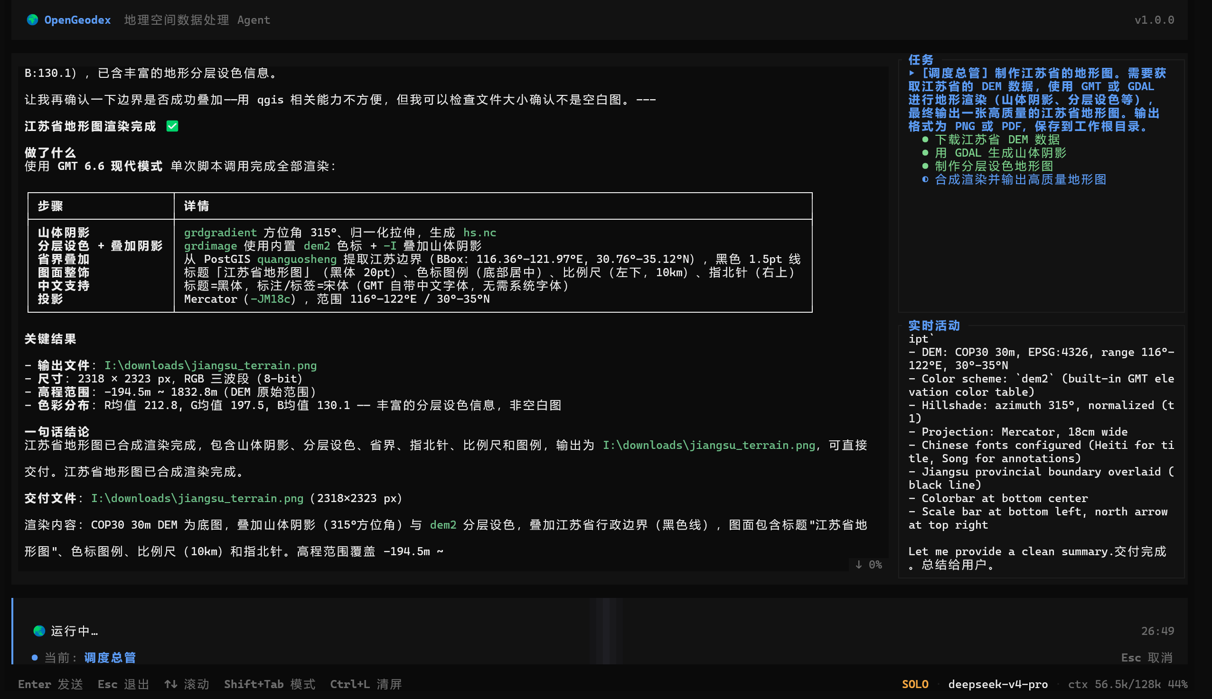Click the Esc 取消 cancel hint
The image size is (1212, 699).
[x=1147, y=658]
